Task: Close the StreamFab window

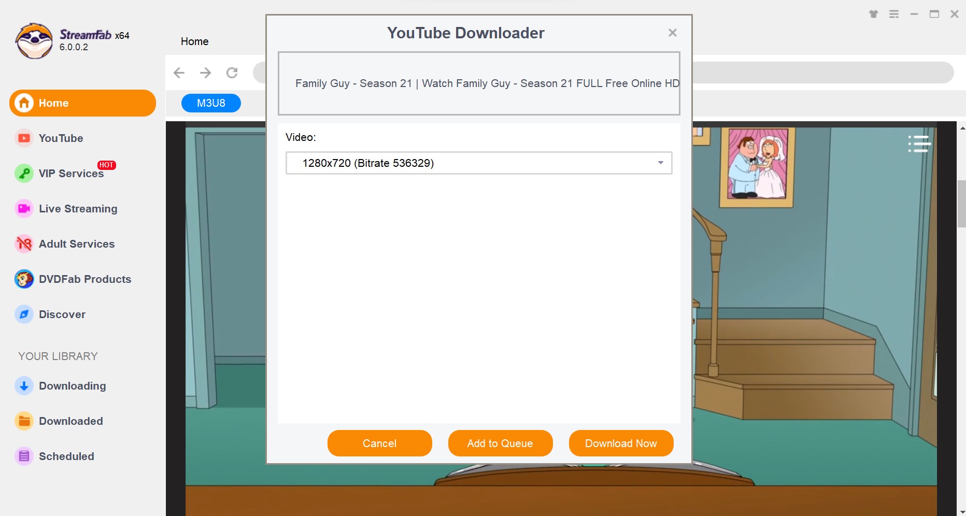Action: (x=955, y=14)
